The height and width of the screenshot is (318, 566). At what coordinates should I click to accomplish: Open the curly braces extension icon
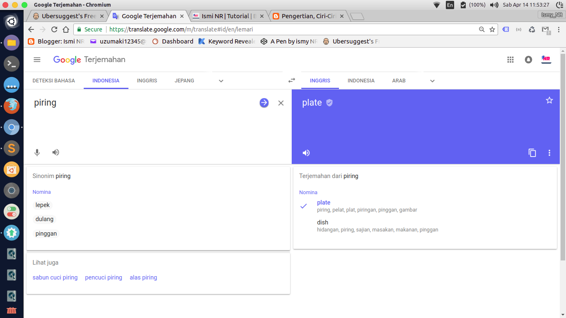pyautogui.click(x=518, y=29)
